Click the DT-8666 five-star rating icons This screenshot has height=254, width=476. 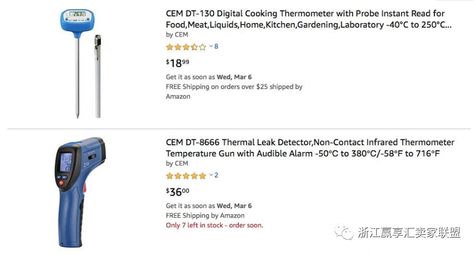click(x=186, y=176)
